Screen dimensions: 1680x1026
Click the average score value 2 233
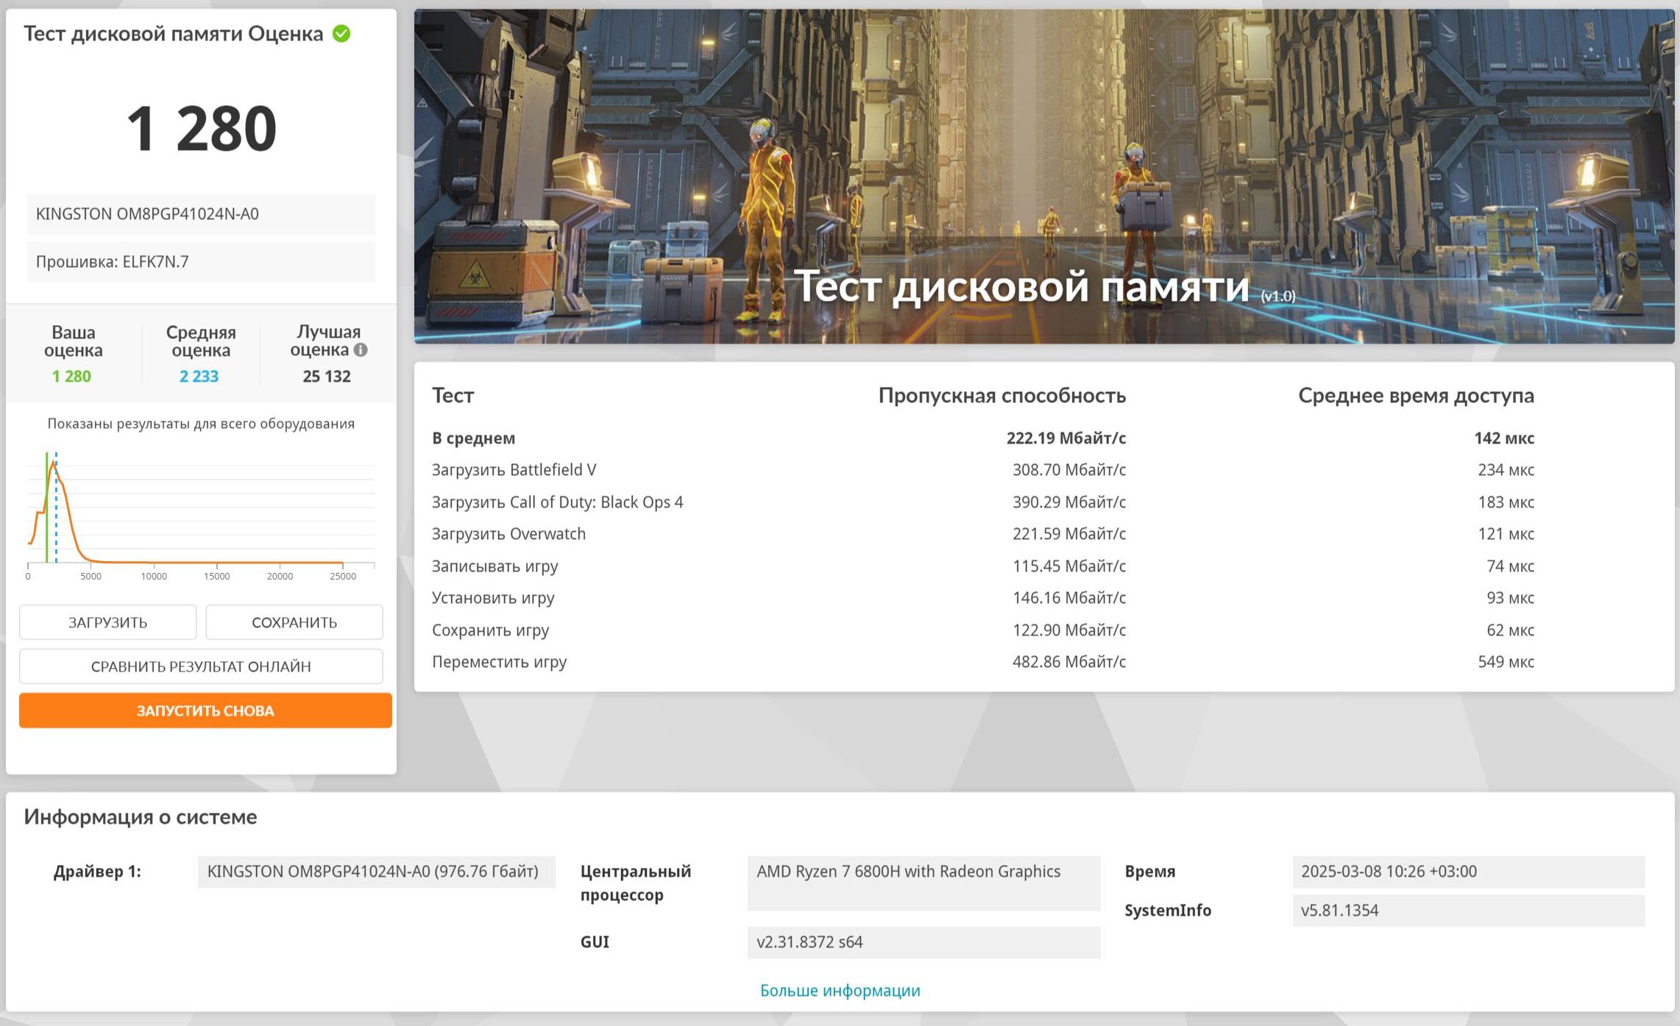(x=199, y=377)
